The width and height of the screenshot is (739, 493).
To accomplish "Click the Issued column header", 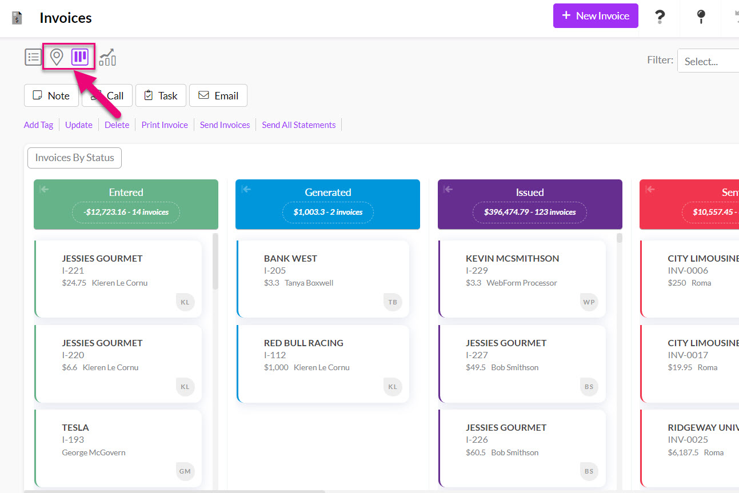I will click(x=530, y=205).
